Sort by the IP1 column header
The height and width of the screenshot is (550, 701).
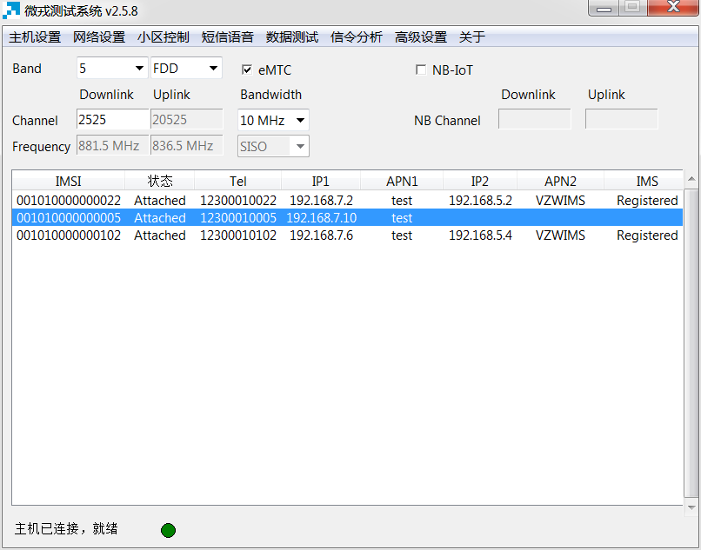pos(321,181)
